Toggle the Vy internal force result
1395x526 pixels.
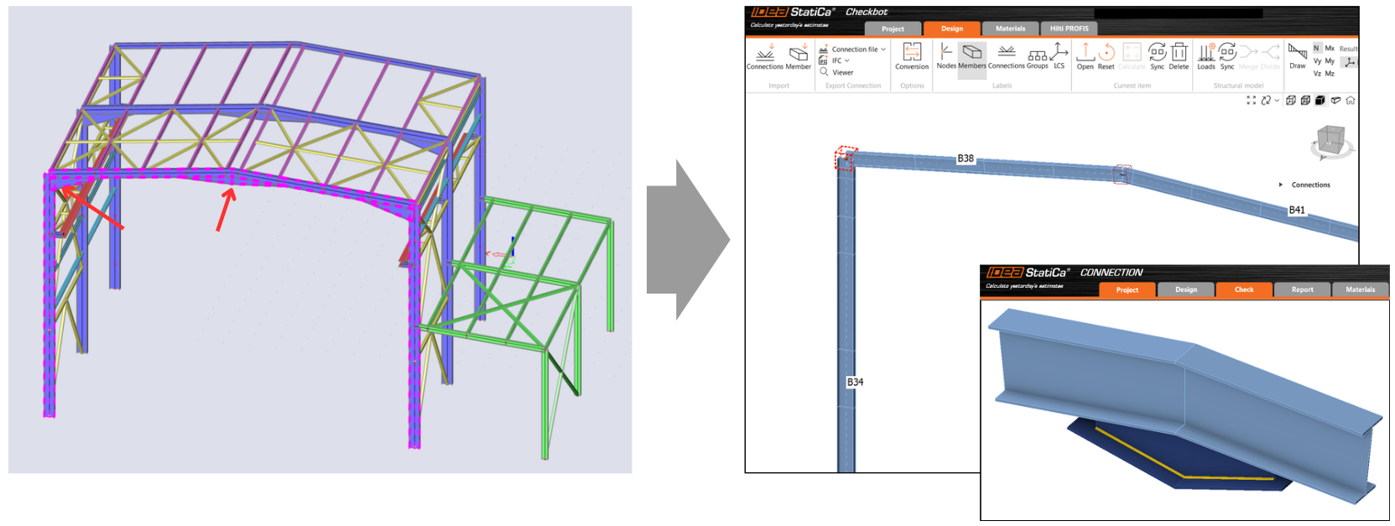coord(1317,61)
